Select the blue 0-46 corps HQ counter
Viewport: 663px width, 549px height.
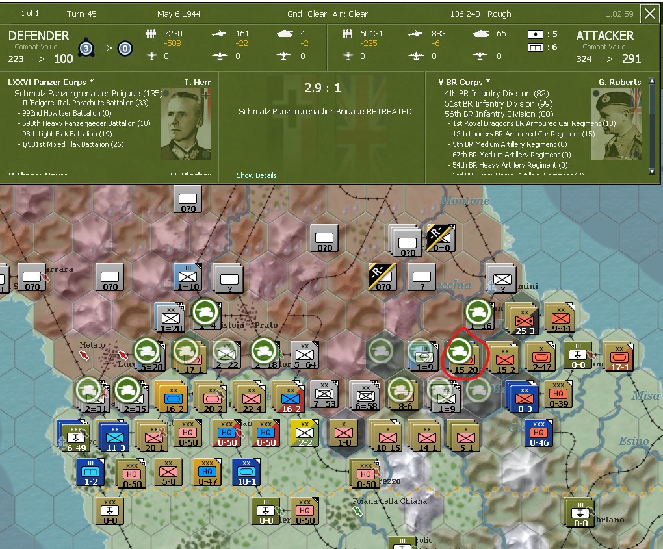click(x=538, y=433)
